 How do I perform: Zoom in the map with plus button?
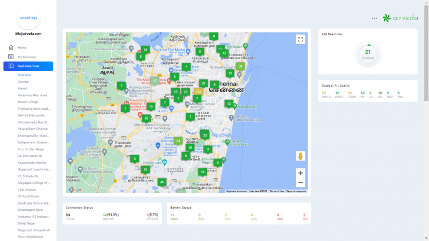pyautogui.click(x=300, y=173)
